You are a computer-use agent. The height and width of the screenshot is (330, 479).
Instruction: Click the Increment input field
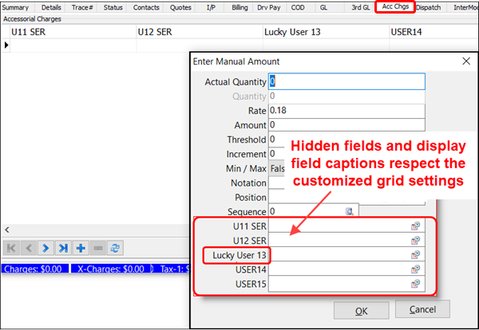tap(276, 154)
